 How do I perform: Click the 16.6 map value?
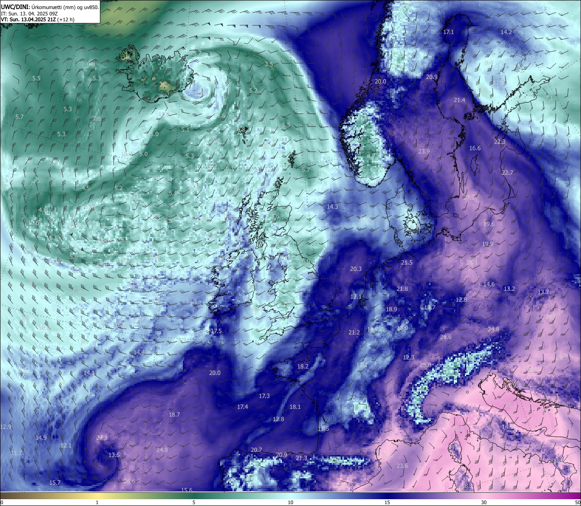(475, 148)
